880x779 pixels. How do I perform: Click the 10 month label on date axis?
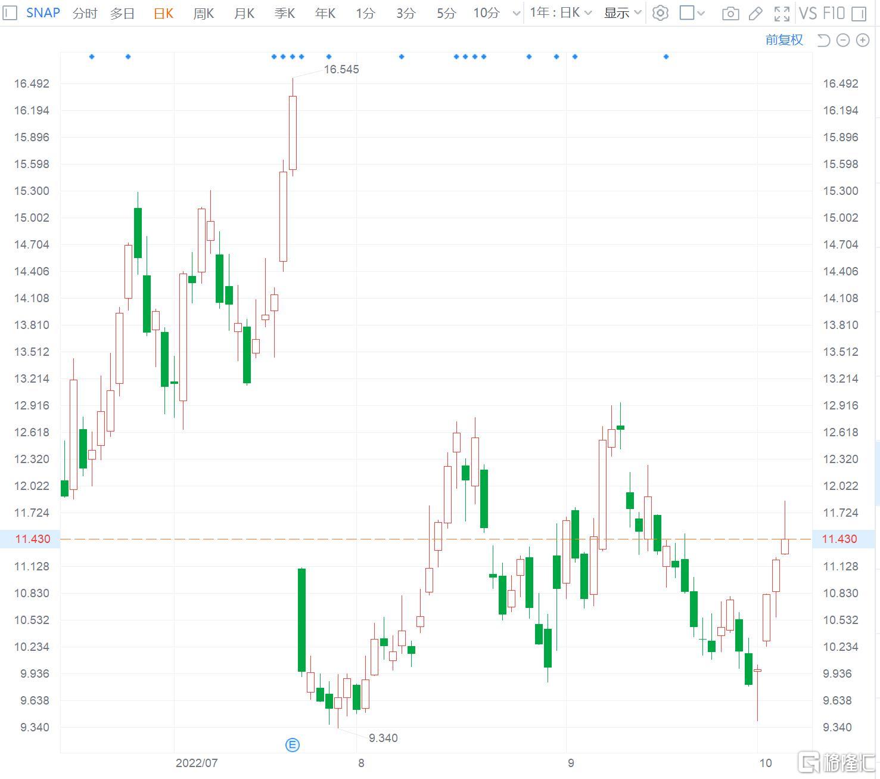click(x=766, y=763)
